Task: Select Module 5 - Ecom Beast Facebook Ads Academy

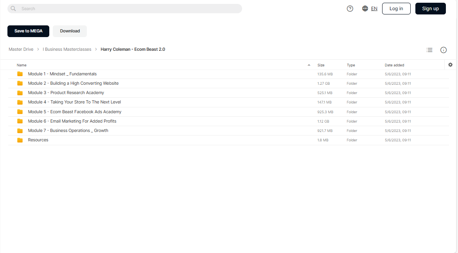Action: [x=74, y=112]
